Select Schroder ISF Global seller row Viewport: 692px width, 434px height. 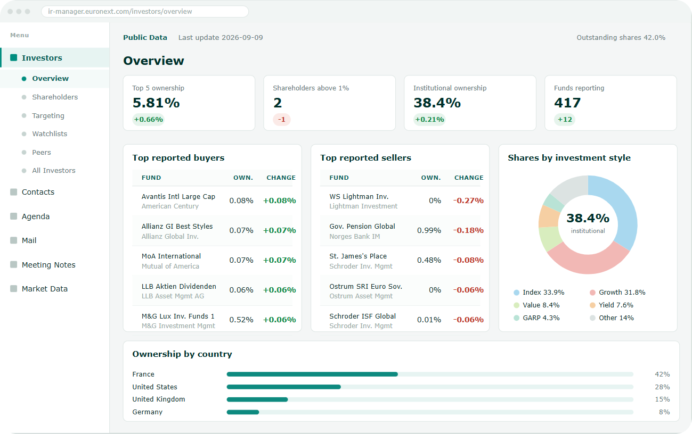pyautogui.click(x=400, y=319)
